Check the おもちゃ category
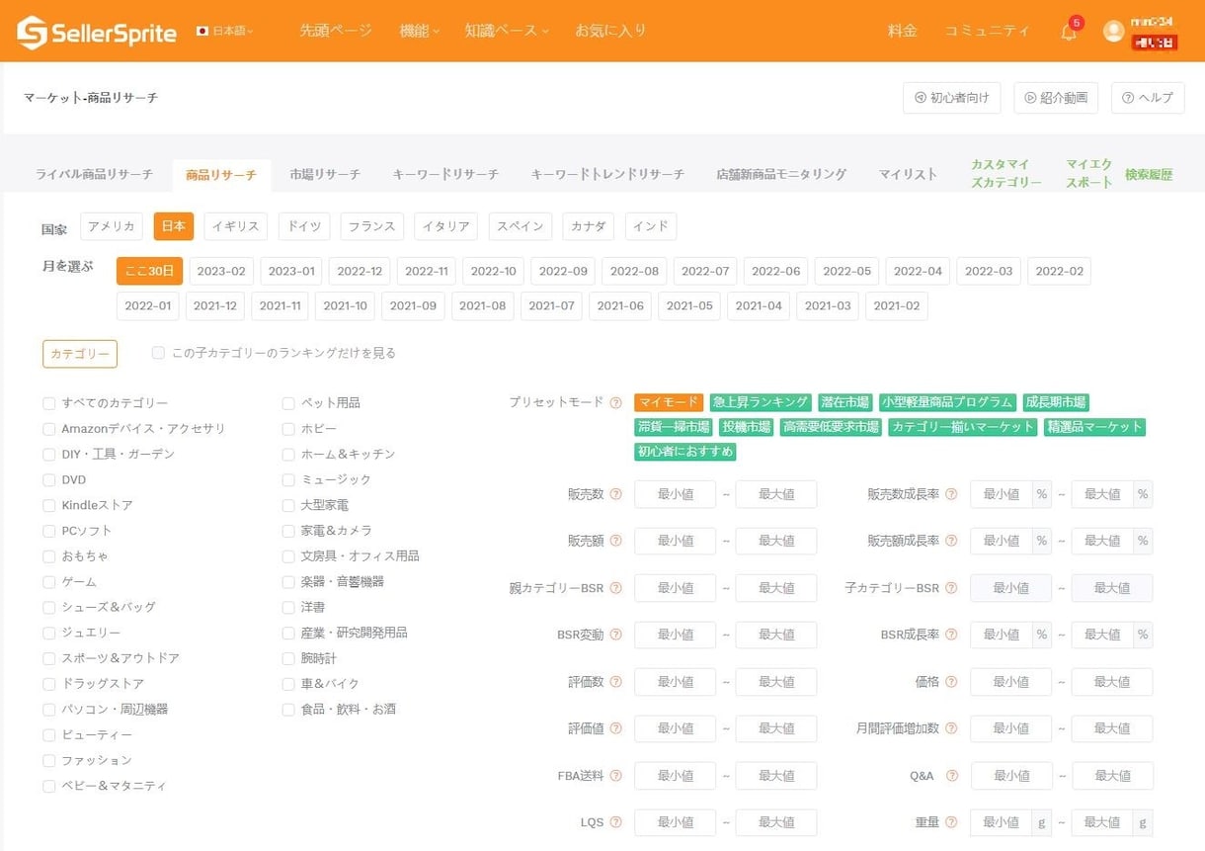 pyautogui.click(x=48, y=556)
